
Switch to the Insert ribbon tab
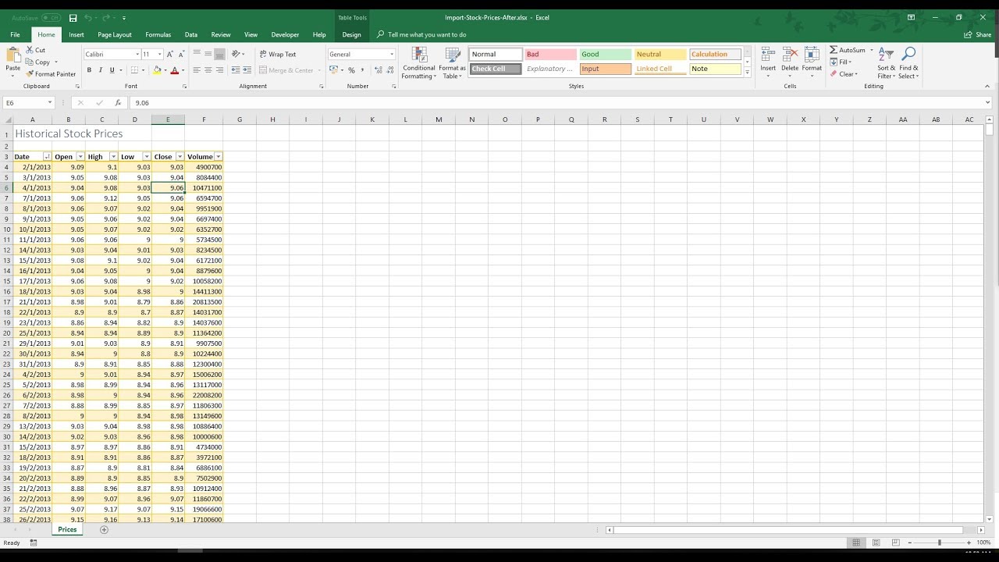click(76, 34)
